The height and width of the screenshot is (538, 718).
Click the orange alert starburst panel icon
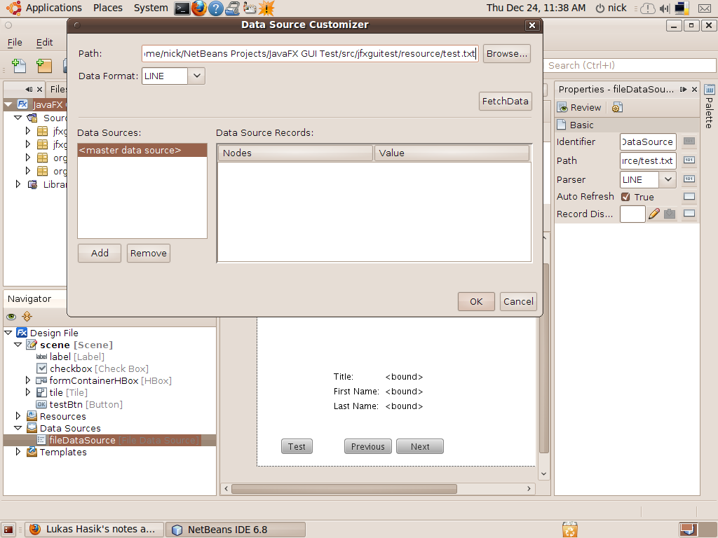pos(266,8)
